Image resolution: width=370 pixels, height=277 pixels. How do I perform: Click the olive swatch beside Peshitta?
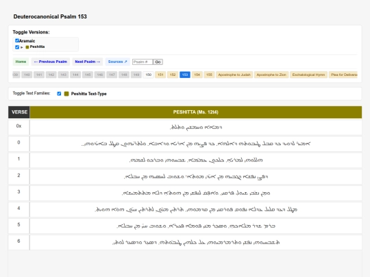click(27, 47)
